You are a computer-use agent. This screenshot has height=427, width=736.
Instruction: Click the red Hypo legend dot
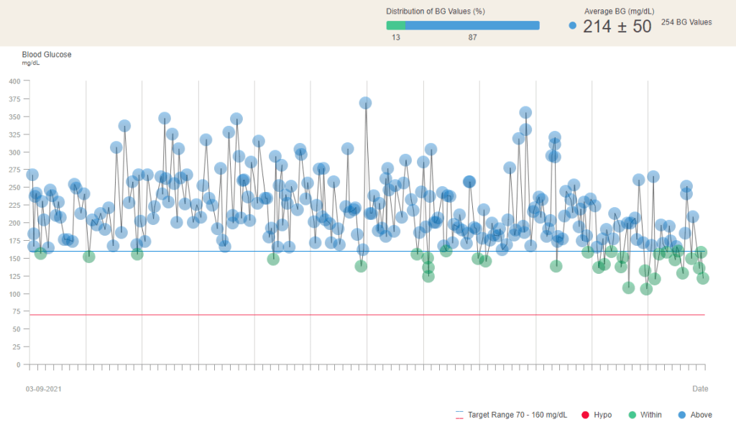(x=585, y=415)
